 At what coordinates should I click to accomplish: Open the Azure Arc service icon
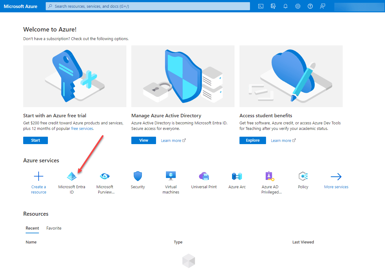click(237, 177)
